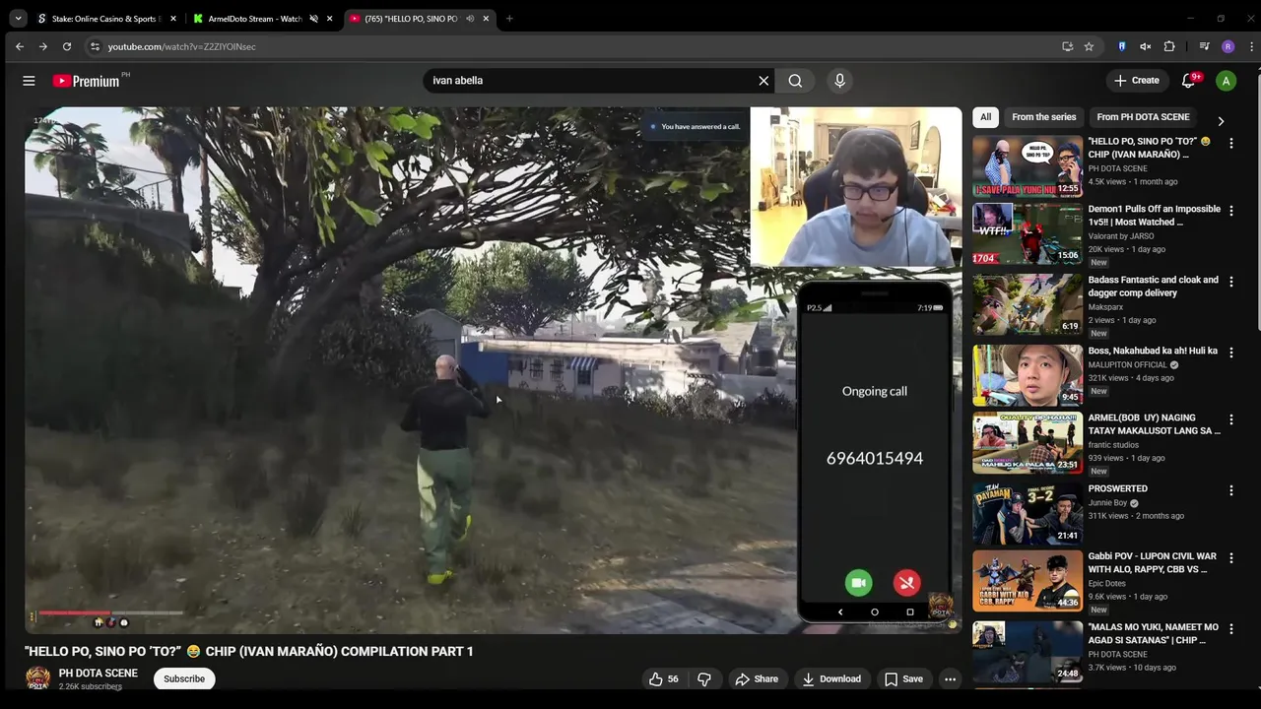Open the blue shield extension icon
This screenshot has width=1261, height=709.
[1122, 46]
